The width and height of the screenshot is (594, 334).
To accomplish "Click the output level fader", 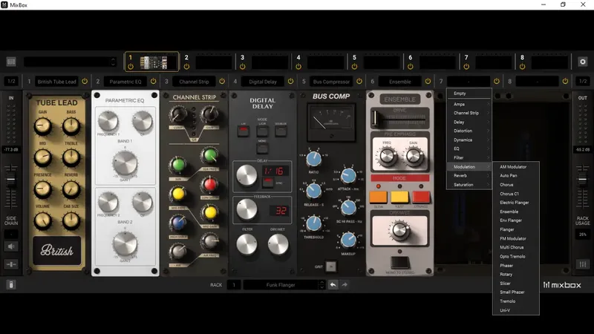I will coord(582,179).
